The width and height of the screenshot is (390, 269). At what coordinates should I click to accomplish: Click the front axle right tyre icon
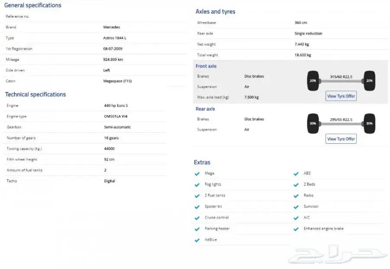click(369, 81)
